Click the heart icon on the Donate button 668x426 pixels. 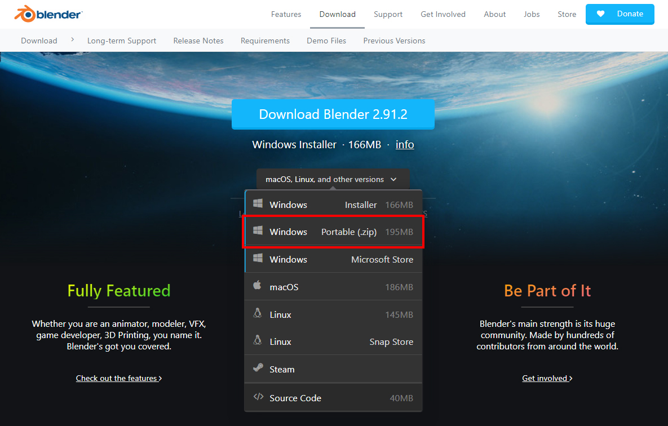click(x=600, y=14)
